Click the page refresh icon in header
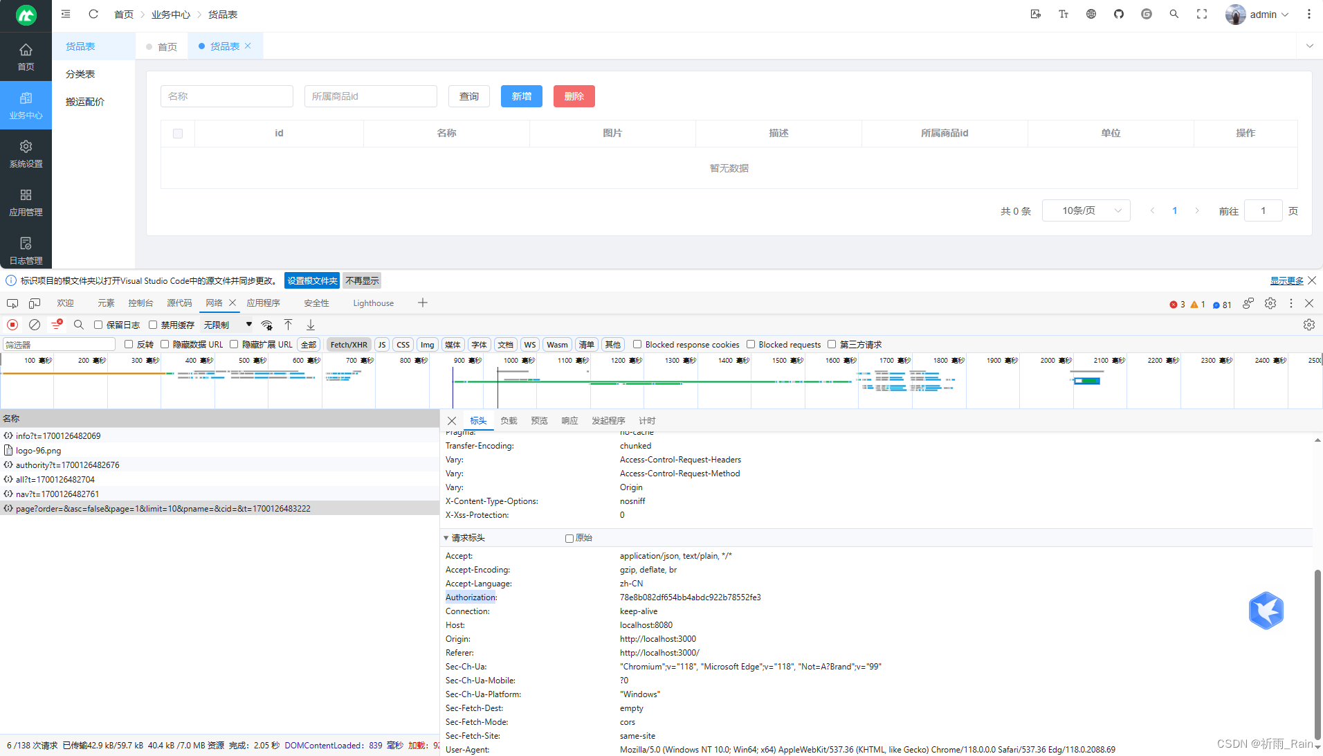This screenshot has height=756, width=1323. (x=93, y=14)
